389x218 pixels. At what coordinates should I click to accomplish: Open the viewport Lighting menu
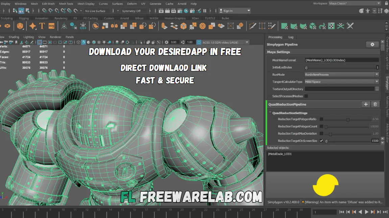click(x=28, y=37)
